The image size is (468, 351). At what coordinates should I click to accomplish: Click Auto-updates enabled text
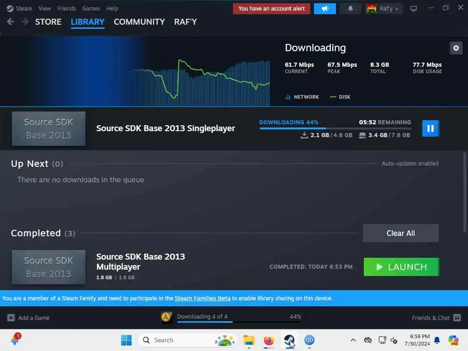pyautogui.click(x=410, y=164)
